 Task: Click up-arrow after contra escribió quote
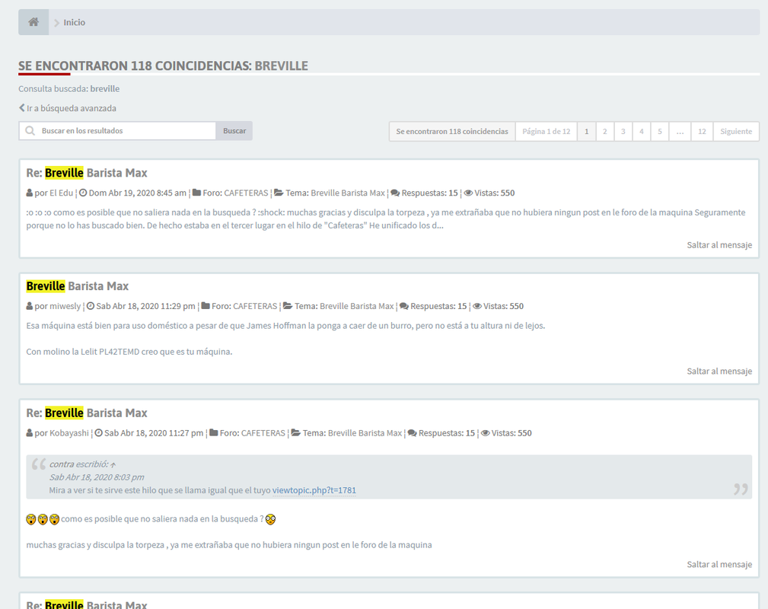[x=113, y=465]
